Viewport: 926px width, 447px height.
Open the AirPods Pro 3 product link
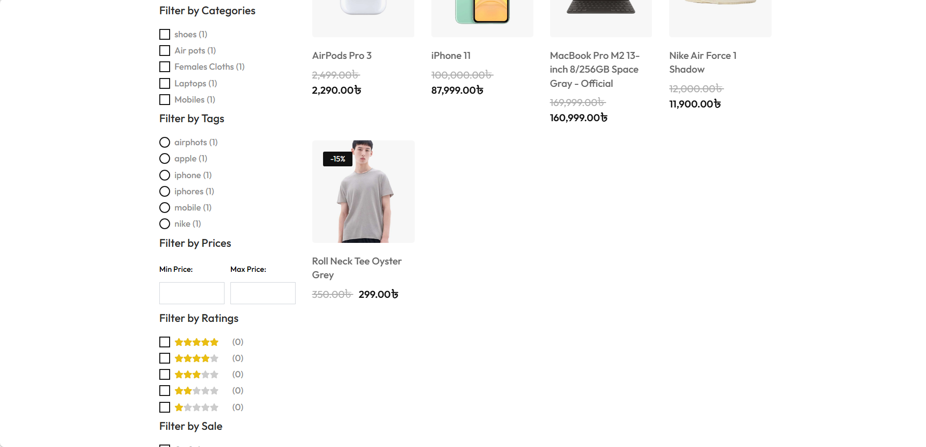pos(342,56)
